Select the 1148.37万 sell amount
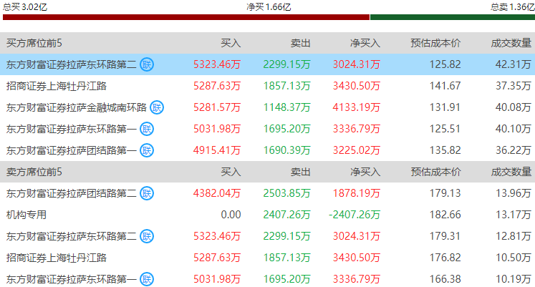Viewport: 535px width, 287px height. coord(287,107)
